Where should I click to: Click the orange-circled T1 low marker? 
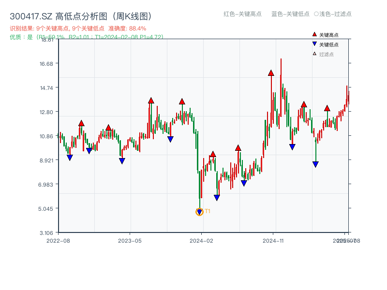[x=199, y=212]
